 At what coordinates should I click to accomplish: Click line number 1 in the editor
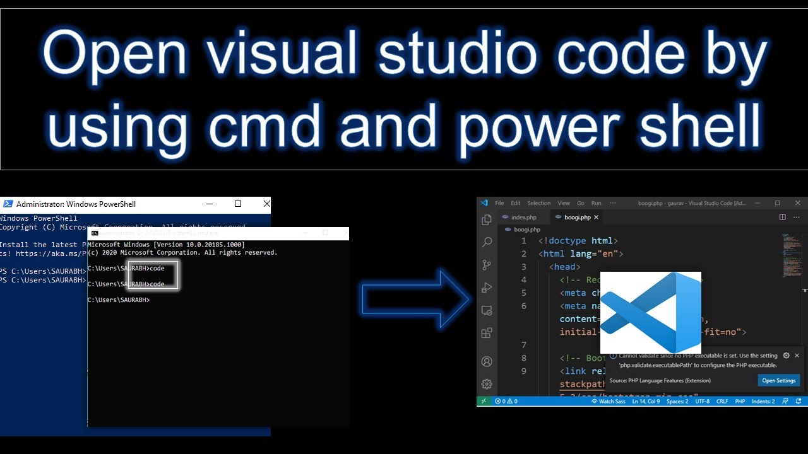524,241
